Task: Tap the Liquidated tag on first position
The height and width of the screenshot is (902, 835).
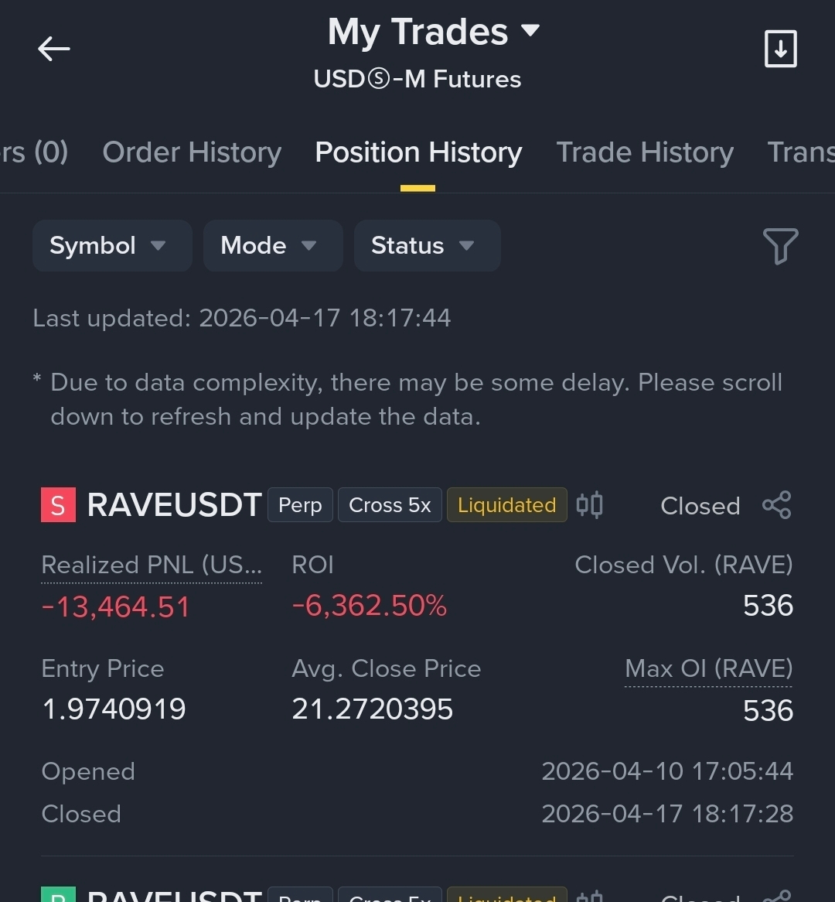Action: pyautogui.click(x=506, y=505)
